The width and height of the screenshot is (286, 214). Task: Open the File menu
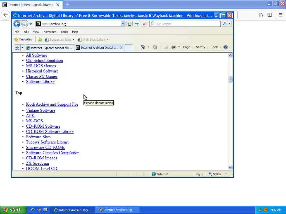[17, 32]
